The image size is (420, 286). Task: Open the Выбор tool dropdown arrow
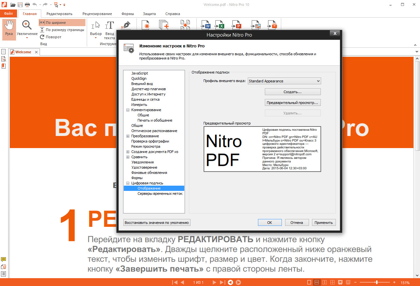[x=96, y=38]
